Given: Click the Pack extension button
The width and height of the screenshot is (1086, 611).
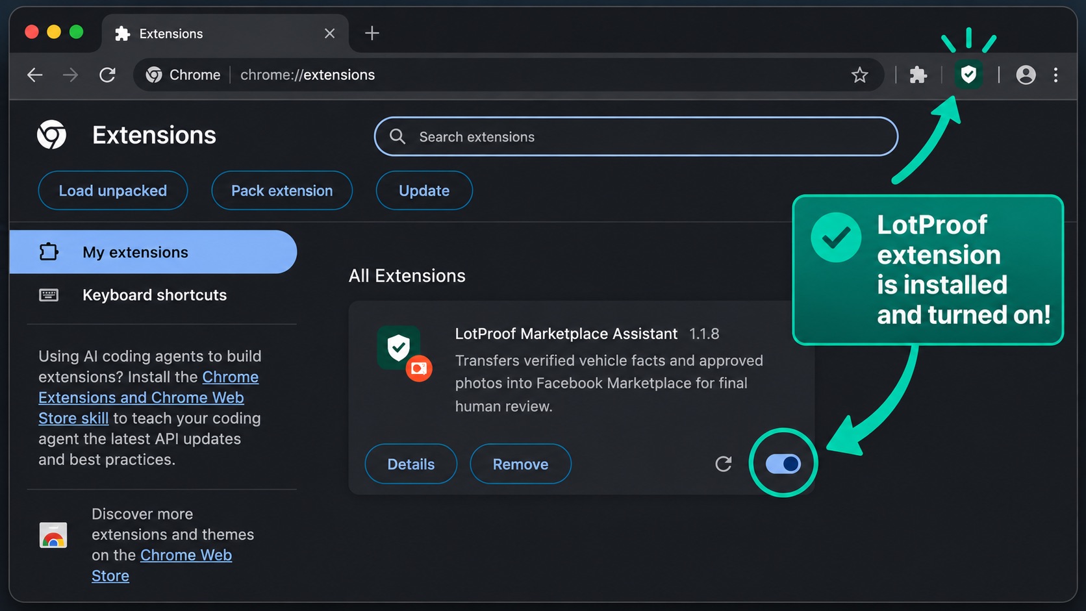Looking at the screenshot, I should pos(282,190).
